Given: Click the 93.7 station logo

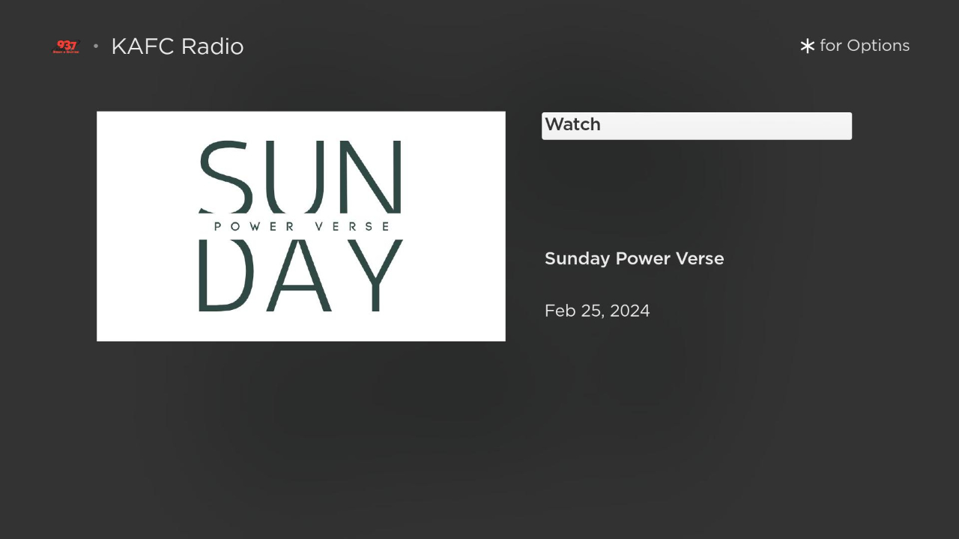Looking at the screenshot, I should 66,46.
